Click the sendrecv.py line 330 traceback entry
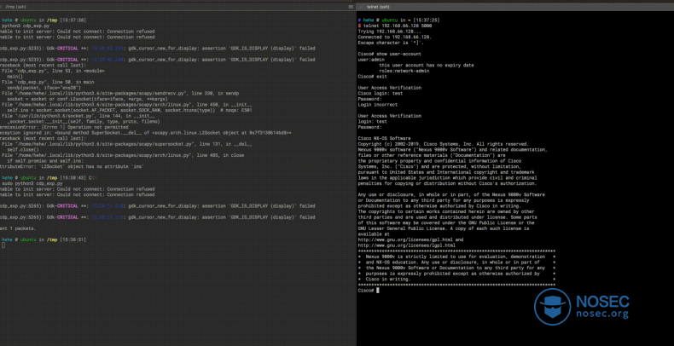Screen dimensions: 674x346 120,93
